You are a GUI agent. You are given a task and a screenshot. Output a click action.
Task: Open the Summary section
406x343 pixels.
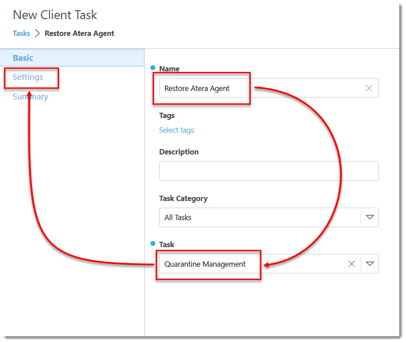pyautogui.click(x=30, y=97)
